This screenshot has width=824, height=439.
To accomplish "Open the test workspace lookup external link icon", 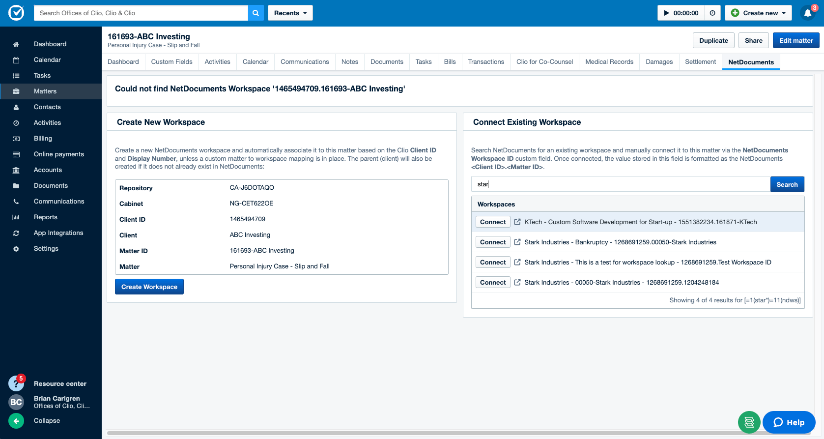I will (x=517, y=262).
